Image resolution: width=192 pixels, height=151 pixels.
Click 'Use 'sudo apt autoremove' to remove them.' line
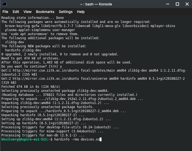click(x=40, y=34)
